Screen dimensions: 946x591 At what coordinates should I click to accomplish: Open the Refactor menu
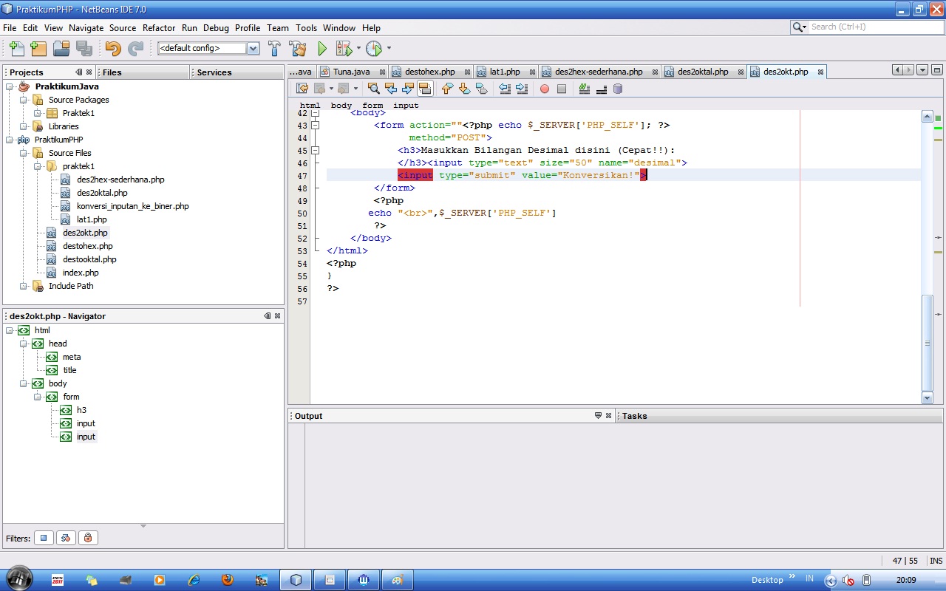tap(159, 28)
